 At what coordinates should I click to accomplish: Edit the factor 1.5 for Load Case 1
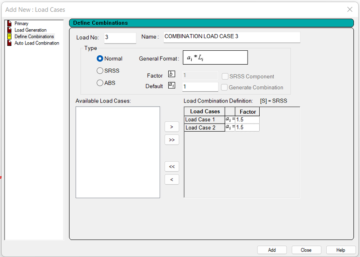(x=247, y=120)
